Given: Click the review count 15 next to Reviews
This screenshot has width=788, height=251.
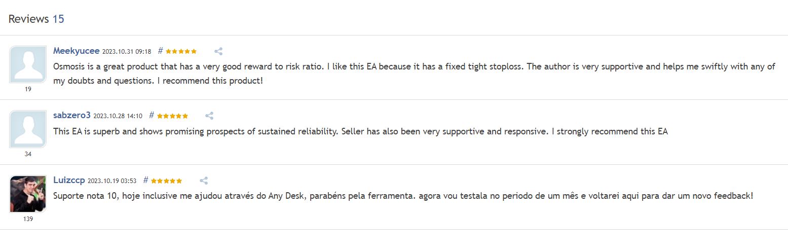Looking at the screenshot, I should click(x=58, y=19).
